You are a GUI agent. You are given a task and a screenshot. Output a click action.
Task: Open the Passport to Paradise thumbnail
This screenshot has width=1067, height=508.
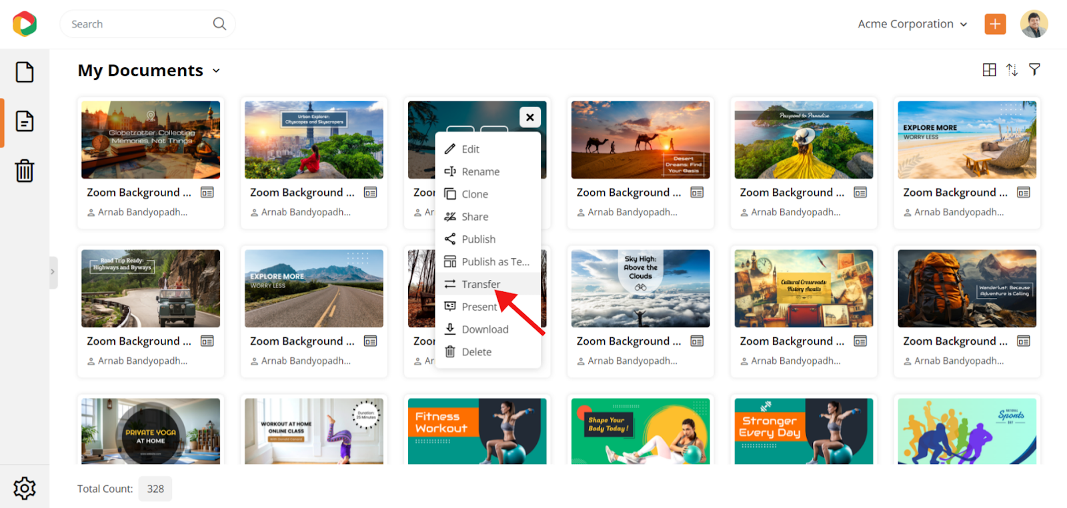pyautogui.click(x=804, y=140)
